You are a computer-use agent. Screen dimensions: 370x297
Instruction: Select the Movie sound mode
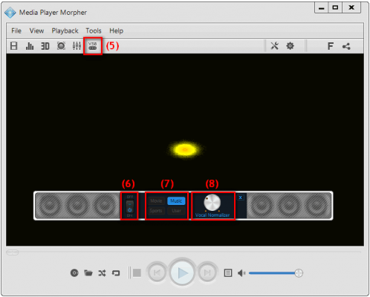156,200
